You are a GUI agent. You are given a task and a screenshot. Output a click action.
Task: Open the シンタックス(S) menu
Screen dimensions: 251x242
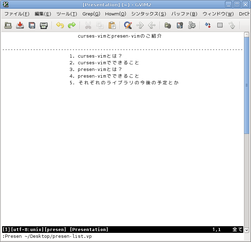(149, 14)
